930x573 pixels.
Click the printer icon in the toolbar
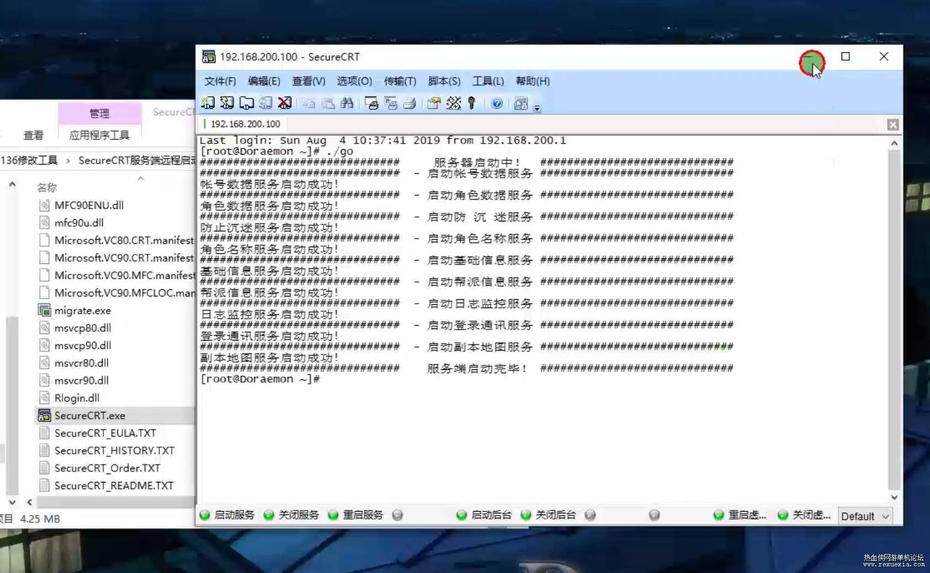coord(410,103)
